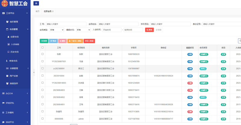
Task: Click the sidebar collapse arrow handle
Action: click(x=34, y=72)
